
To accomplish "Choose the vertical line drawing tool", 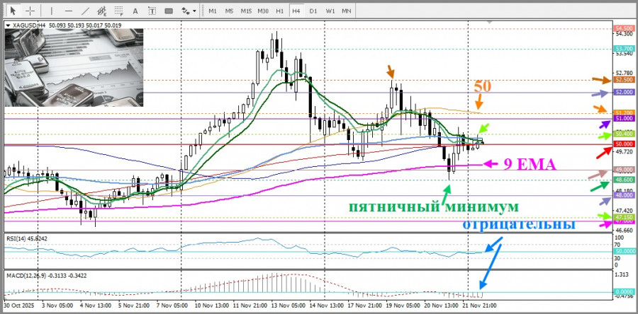I will coord(52,11).
